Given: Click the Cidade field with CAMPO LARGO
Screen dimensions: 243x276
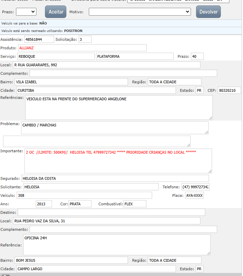Looking at the screenshot, I should click(96, 269).
